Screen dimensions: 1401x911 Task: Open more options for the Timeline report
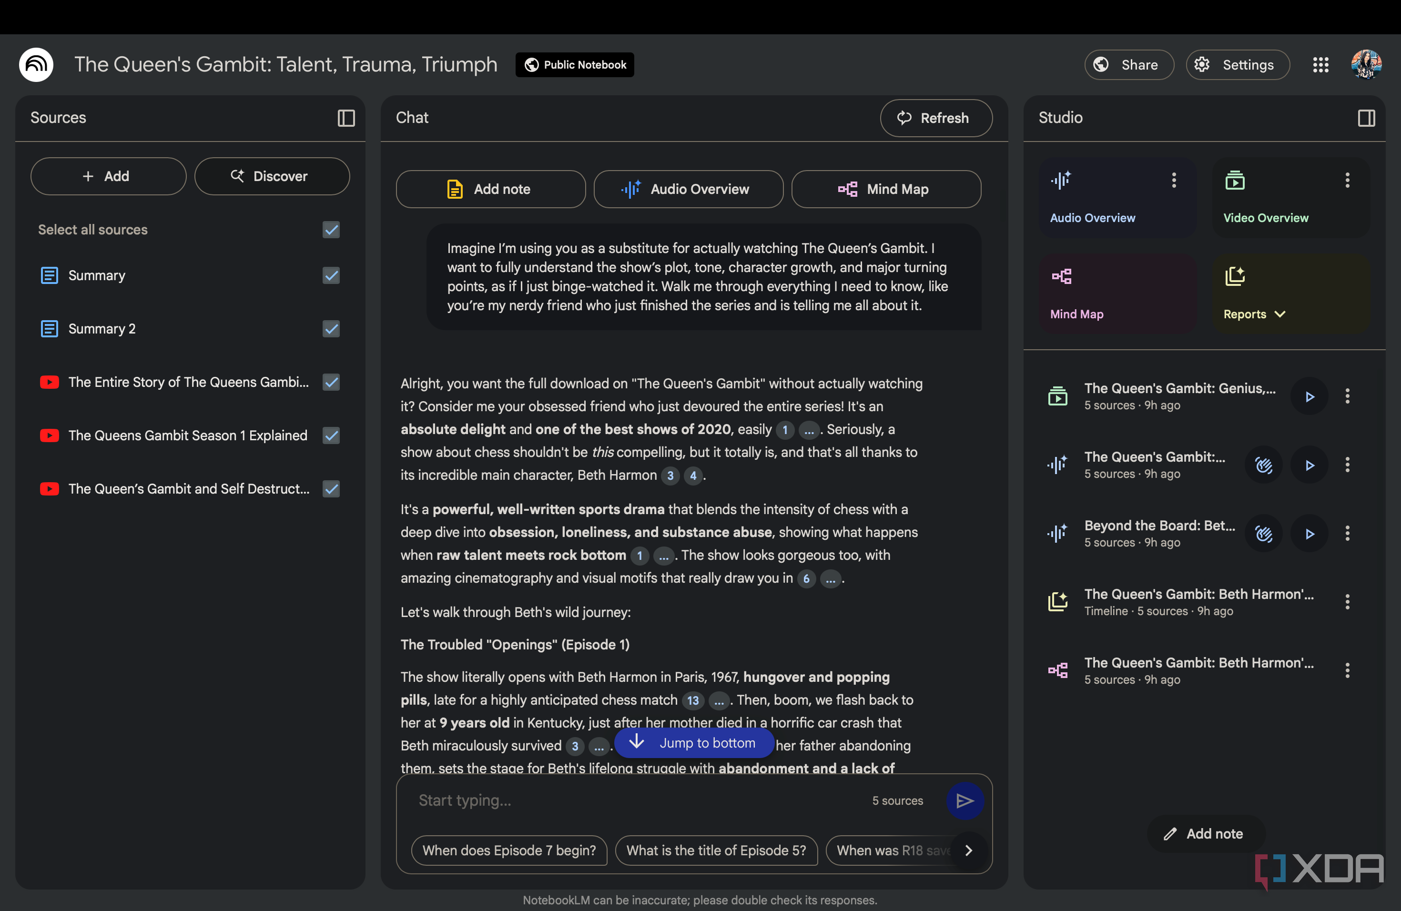tap(1348, 601)
